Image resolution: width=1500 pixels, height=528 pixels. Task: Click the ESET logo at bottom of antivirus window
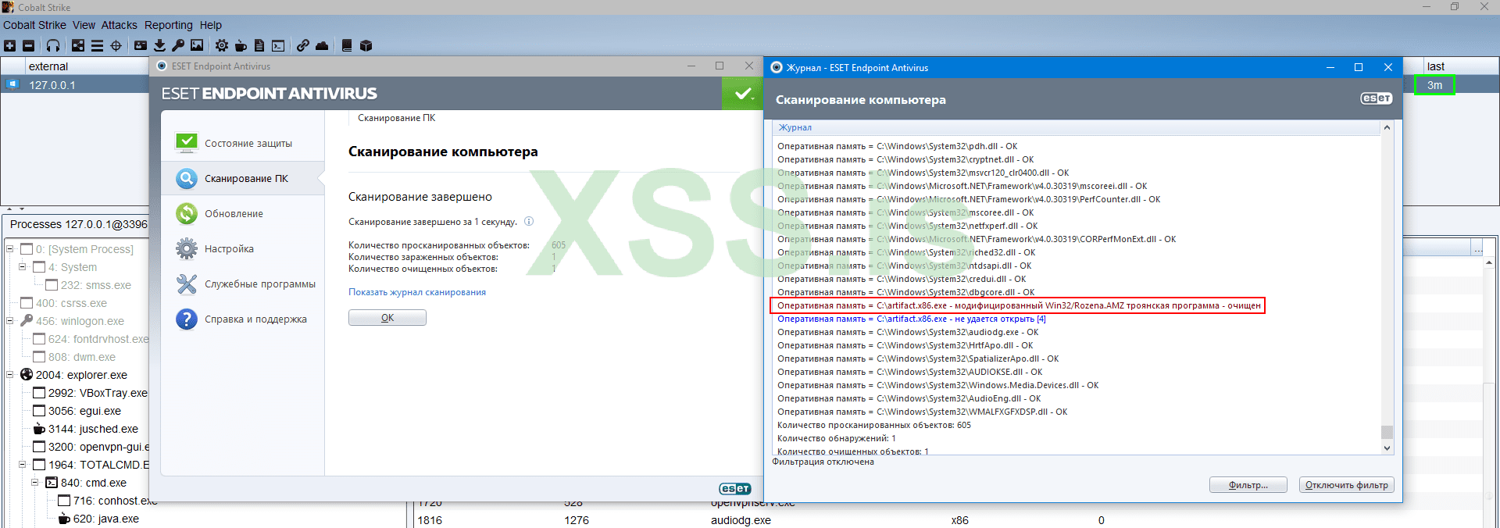[734, 488]
